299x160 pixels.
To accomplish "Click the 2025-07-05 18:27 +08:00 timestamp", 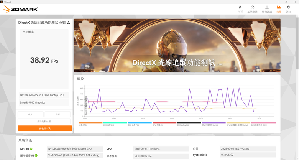I will tap(248, 149).
